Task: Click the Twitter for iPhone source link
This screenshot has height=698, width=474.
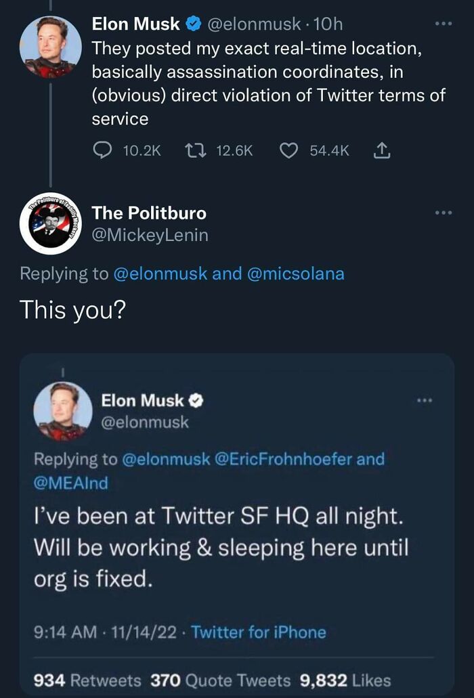Action: click(x=258, y=632)
